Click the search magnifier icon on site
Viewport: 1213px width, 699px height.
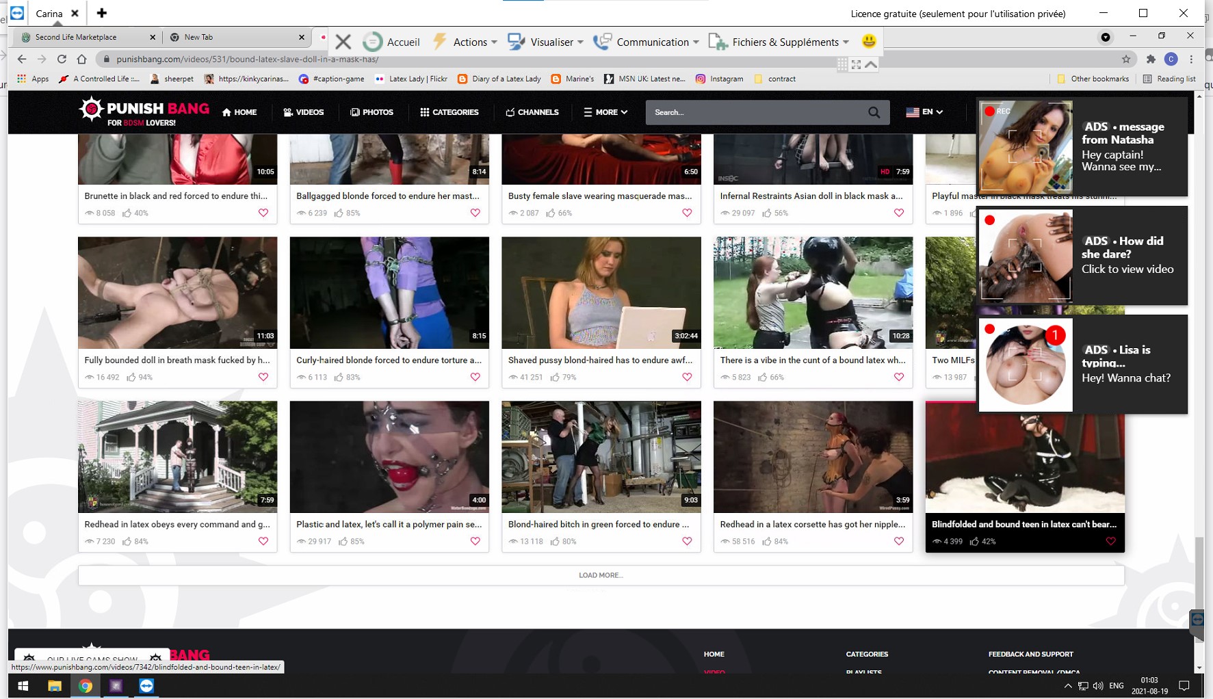(x=874, y=112)
